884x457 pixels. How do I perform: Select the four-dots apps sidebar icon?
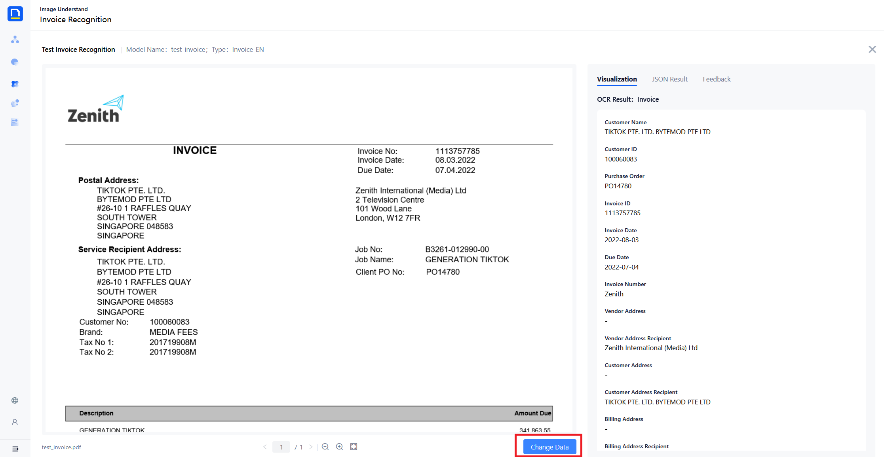click(x=15, y=84)
